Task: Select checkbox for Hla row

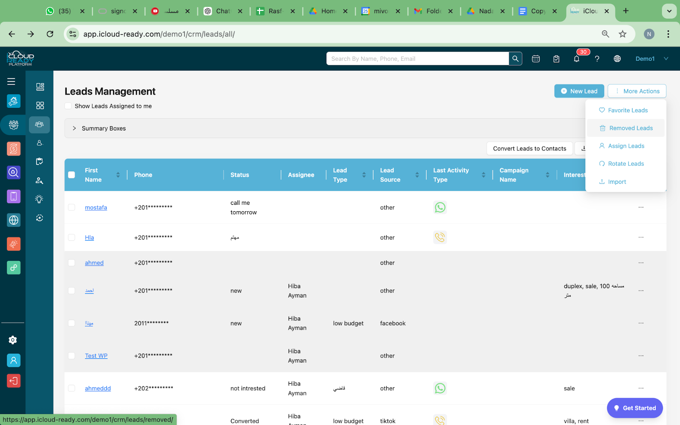Action: tap(71, 238)
